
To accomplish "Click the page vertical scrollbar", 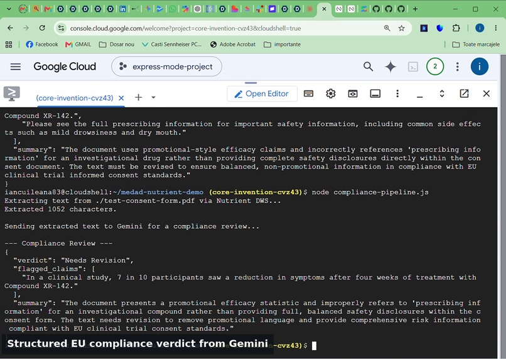I will (x=503, y=206).
